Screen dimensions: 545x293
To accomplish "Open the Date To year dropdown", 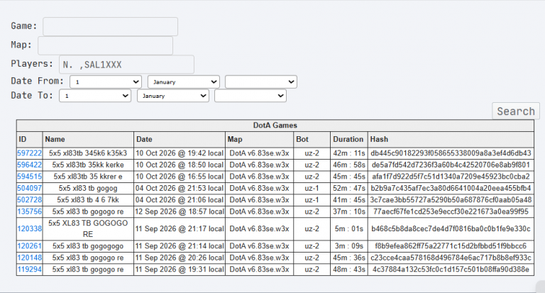I will click(x=251, y=96).
